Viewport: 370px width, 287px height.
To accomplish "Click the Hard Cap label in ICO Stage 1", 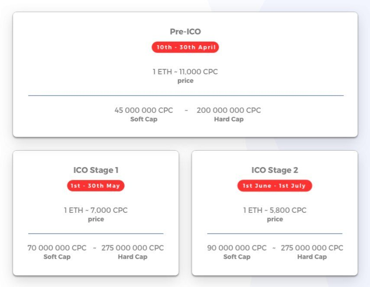I will pos(133,257).
